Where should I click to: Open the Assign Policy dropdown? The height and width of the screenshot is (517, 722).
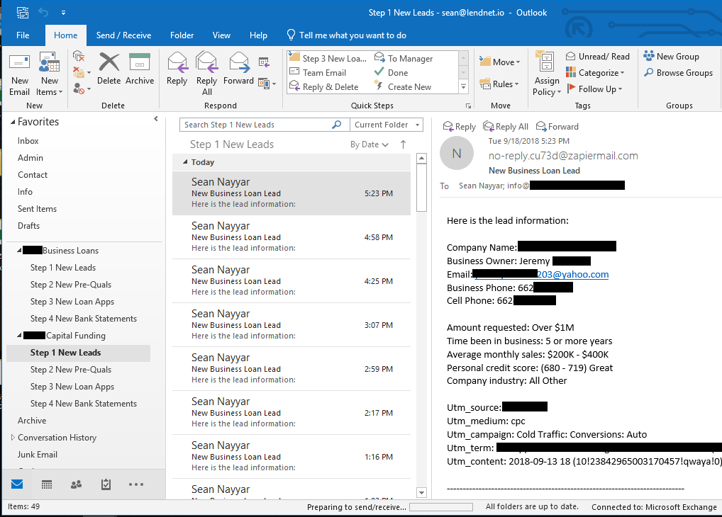point(547,74)
